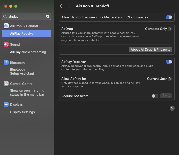Close the window with the red button
The height and width of the screenshot is (155, 179).
[x=6, y=6]
